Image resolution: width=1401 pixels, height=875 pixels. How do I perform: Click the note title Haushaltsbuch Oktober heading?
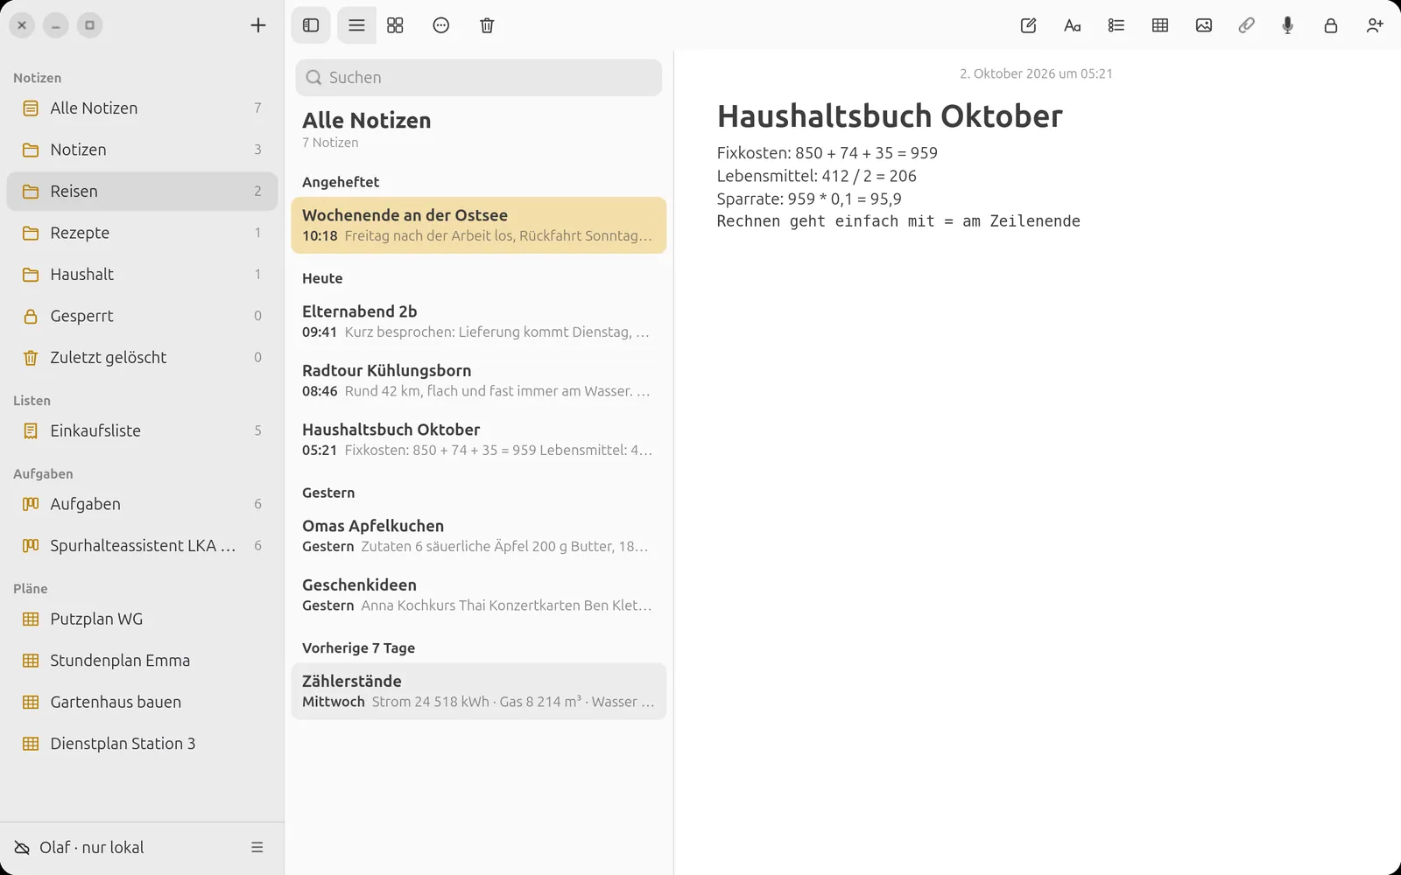[x=890, y=116]
